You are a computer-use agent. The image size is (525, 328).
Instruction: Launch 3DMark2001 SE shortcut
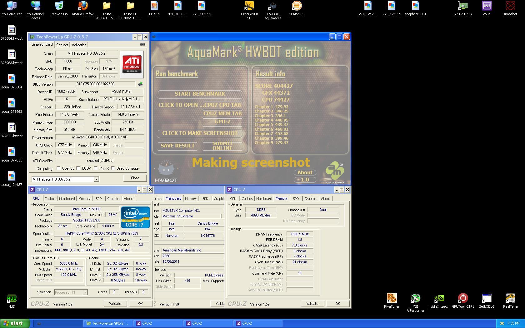coord(249,10)
